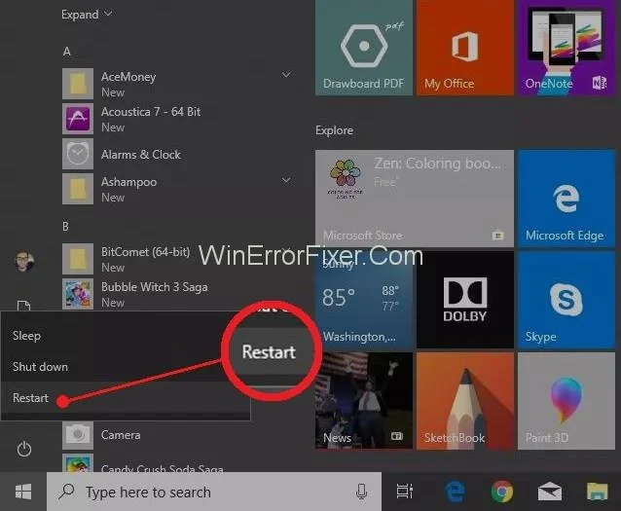
Task: Collapse the Expand section at top
Action: [x=87, y=15]
